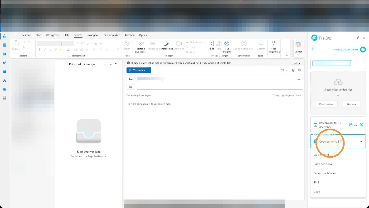Switch to the Overige inbox tab

(90, 64)
